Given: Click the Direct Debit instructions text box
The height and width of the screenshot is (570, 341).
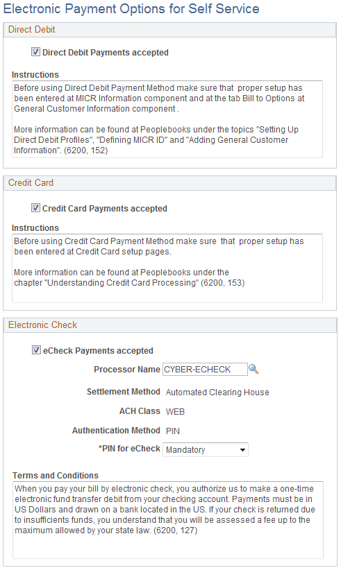Looking at the screenshot, I should (x=167, y=119).
